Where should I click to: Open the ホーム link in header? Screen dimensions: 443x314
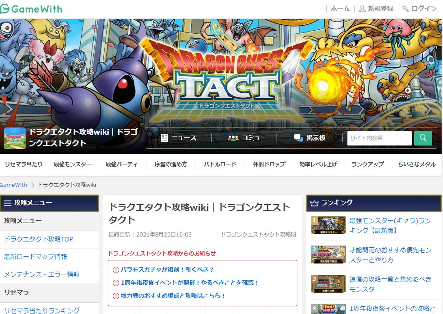point(340,9)
